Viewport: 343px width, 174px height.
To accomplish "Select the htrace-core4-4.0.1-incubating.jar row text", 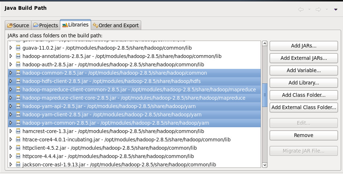I will pos(126,140).
